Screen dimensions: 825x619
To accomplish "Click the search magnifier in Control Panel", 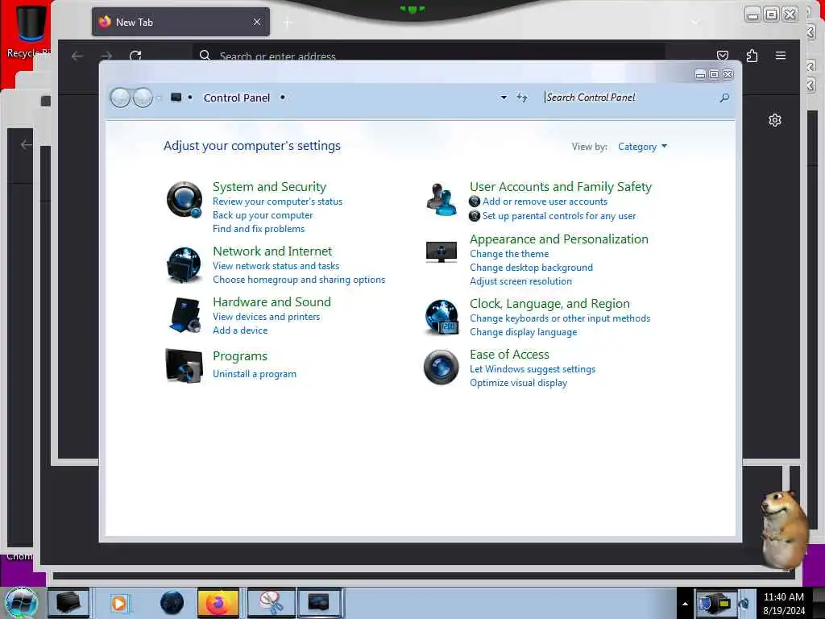I will point(724,98).
